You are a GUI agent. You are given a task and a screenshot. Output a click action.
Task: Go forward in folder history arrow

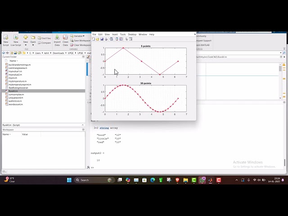click(x=7, y=53)
